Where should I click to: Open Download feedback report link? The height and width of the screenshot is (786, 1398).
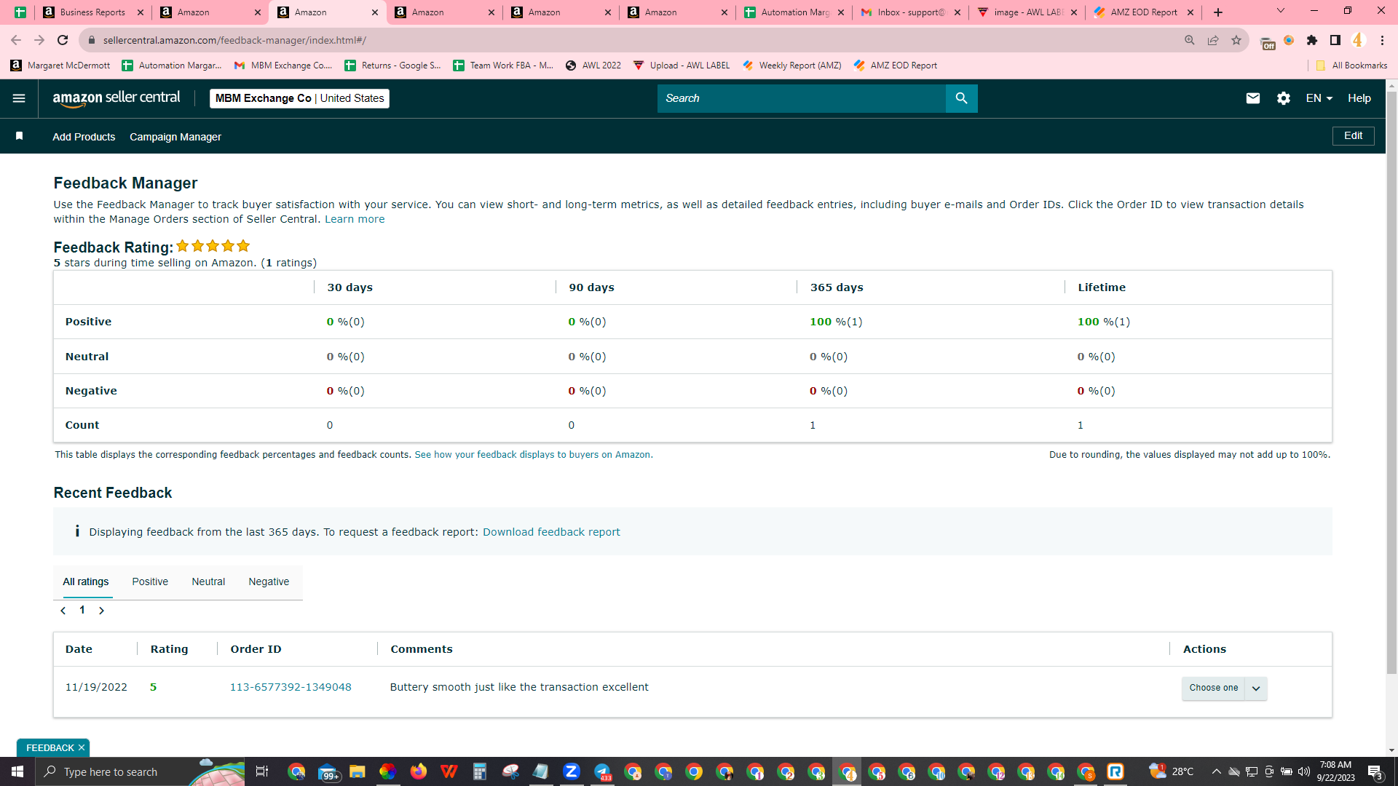click(x=551, y=532)
